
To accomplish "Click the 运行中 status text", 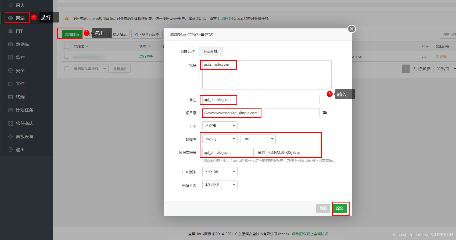I will pos(145,56).
